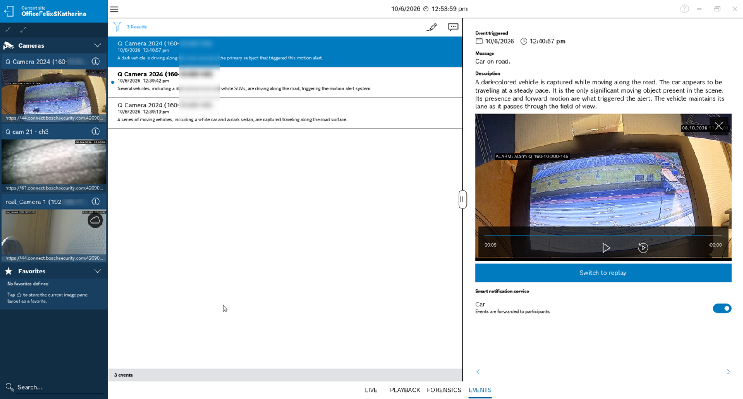Click the collapse arrows icon in sidebar
743x399 pixels.
point(8,30)
